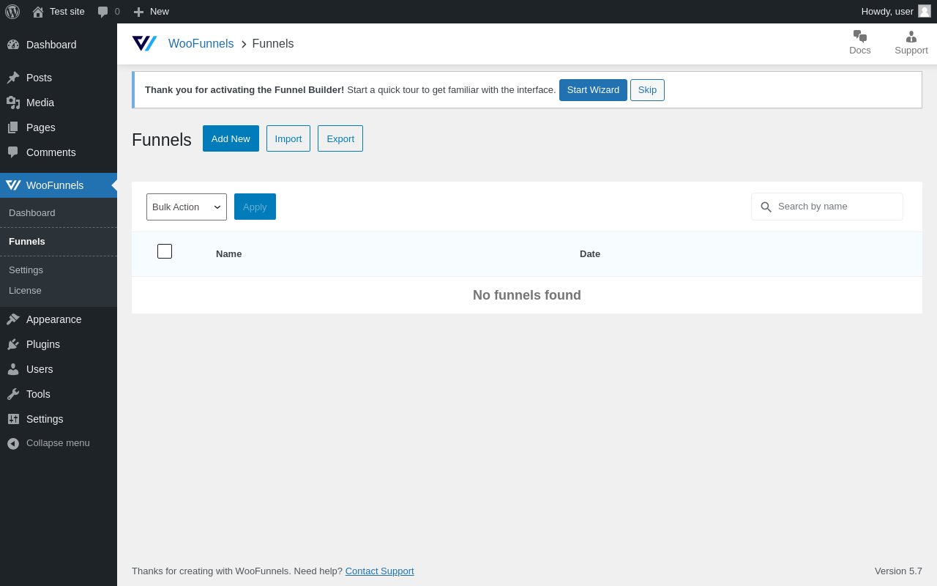Open the WordPress logo menu

(12, 12)
